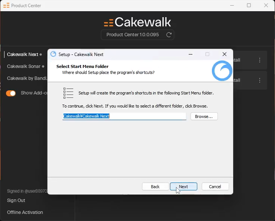275x221 pixels.
Task: Open the Browse... folder picker
Action: click(204, 116)
